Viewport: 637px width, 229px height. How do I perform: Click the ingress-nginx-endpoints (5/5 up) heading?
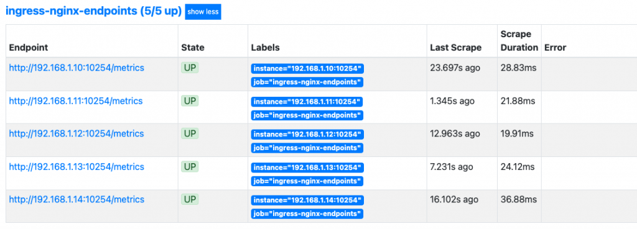[x=93, y=11]
